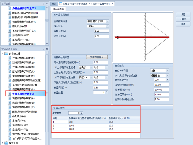
Task: Close the 多排悬挑脚手架主梁计算 tab
Action: [112, 4]
